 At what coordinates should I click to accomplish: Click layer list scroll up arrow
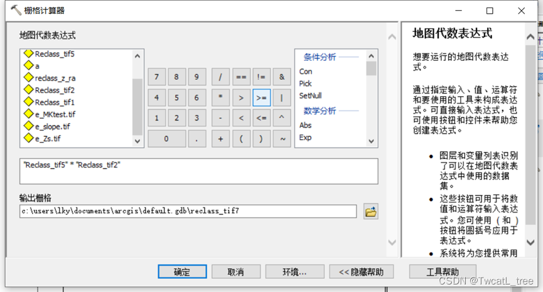[137, 56]
